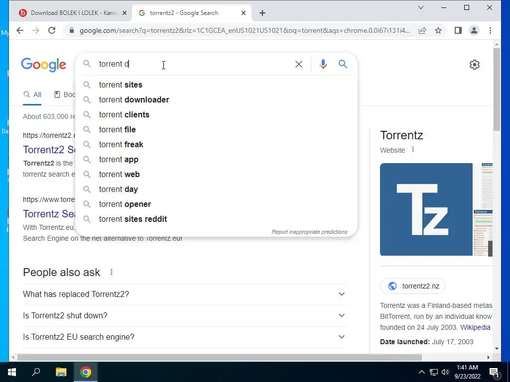Select the All results tab
This screenshot has width=510, height=382.
pos(32,95)
